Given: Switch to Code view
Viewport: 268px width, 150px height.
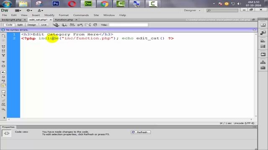Looking at the screenshot, I should point(9,25).
